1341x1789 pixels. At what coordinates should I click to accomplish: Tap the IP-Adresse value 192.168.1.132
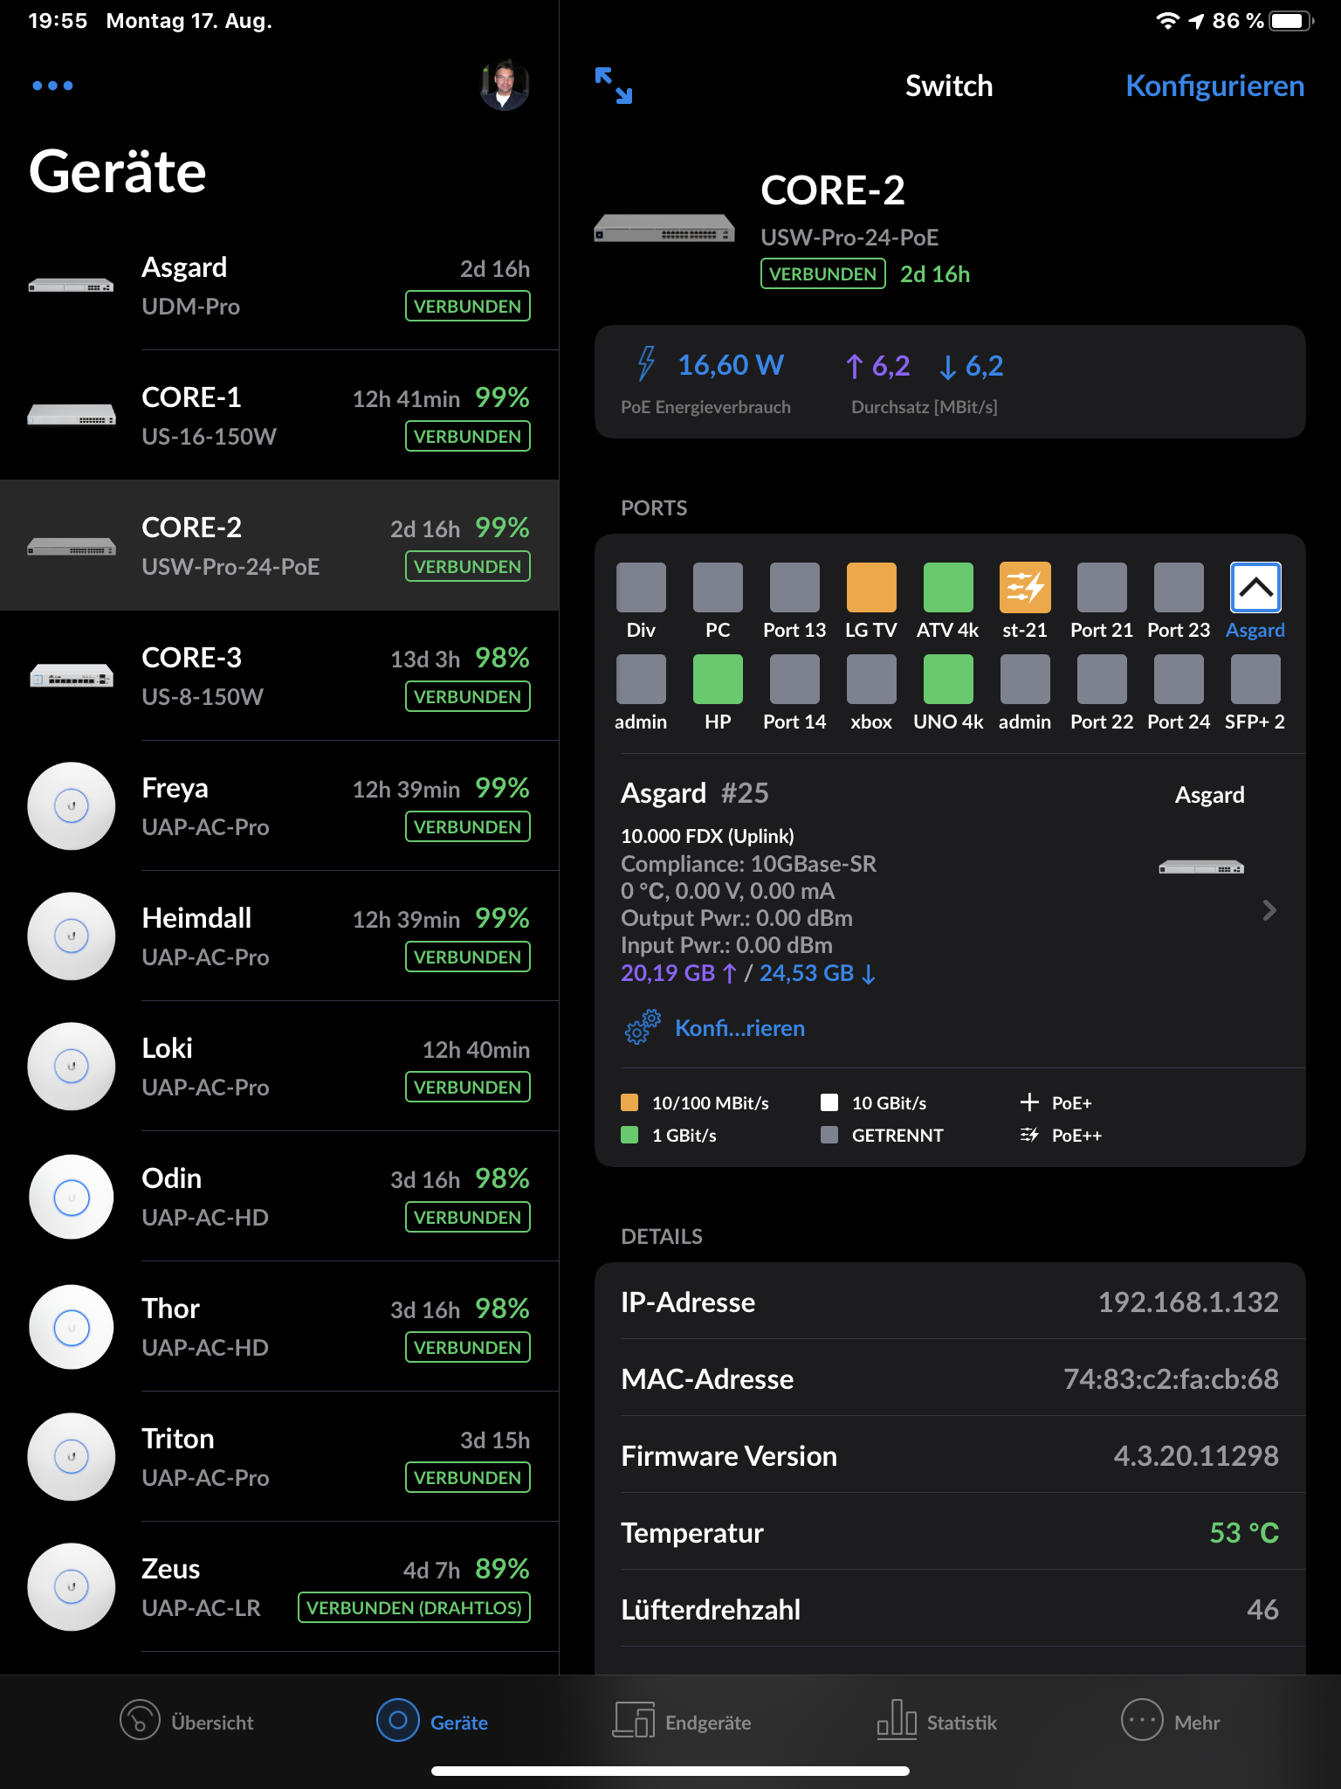point(1187,1302)
